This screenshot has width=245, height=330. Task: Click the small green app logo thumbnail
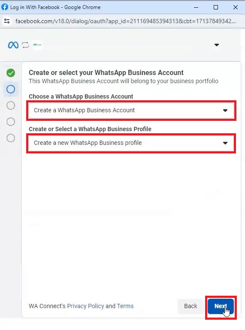(37, 45)
